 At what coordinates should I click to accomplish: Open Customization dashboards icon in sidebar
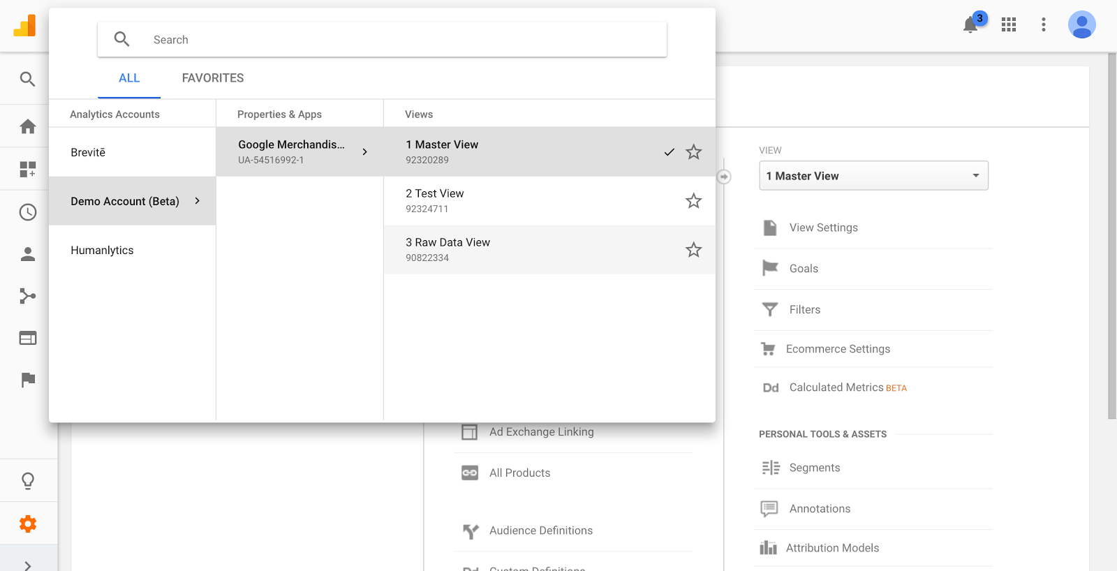click(28, 169)
